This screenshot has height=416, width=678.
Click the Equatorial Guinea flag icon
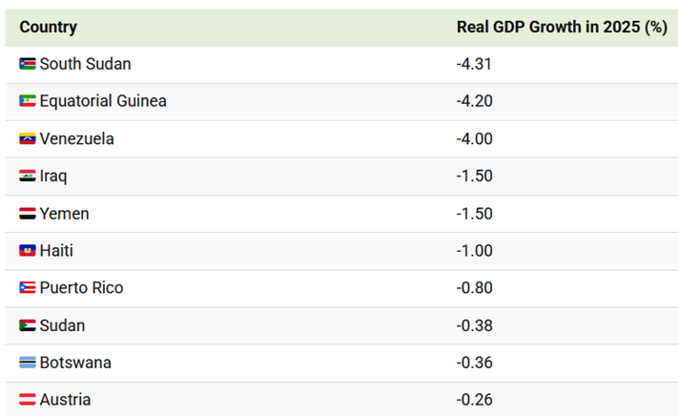[x=28, y=101]
